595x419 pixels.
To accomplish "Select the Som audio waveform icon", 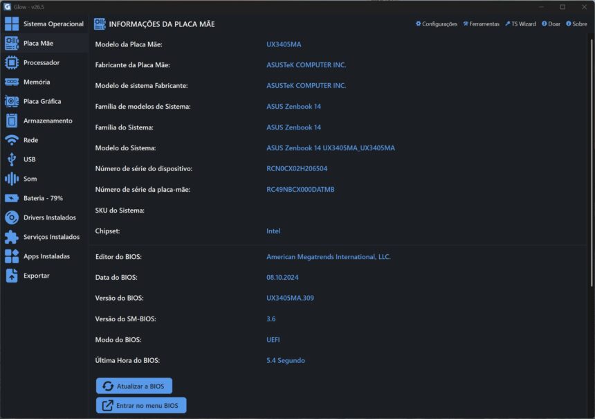I will [x=12, y=179].
